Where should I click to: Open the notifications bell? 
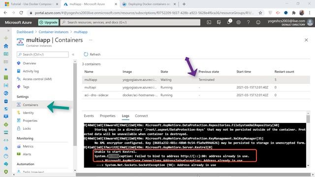pyautogui.click(x=229, y=22)
